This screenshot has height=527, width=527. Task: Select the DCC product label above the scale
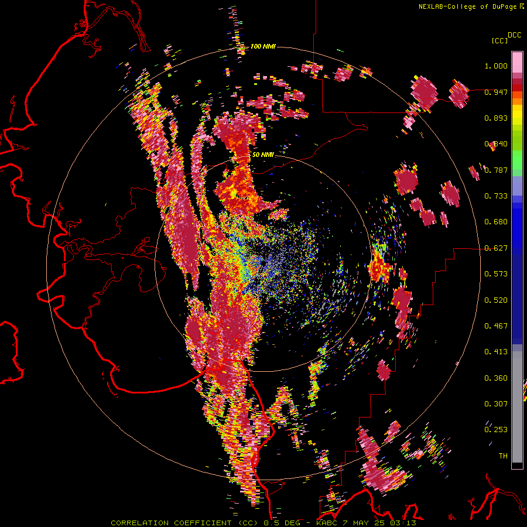coord(514,35)
